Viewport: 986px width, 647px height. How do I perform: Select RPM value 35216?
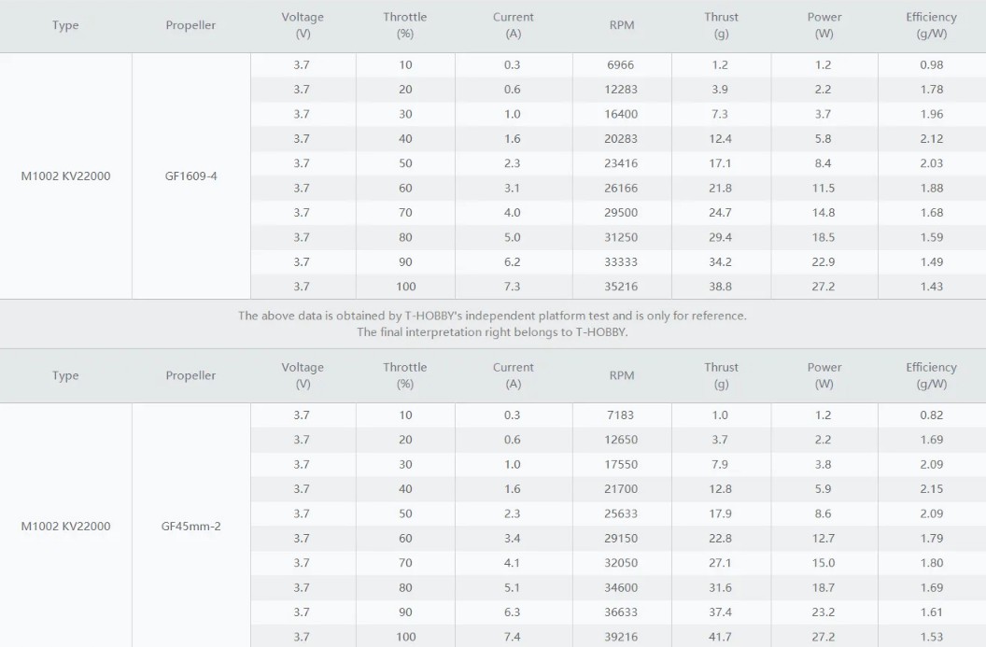tap(621, 287)
